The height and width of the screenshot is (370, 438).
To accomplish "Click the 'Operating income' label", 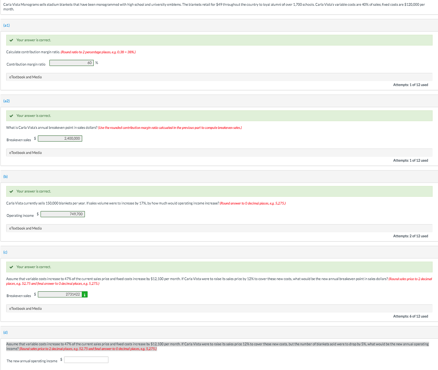I will coord(20,216).
